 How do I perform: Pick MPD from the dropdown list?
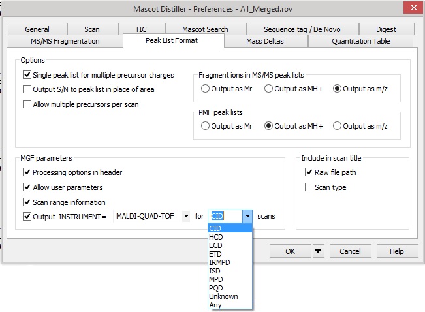click(230, 279)
